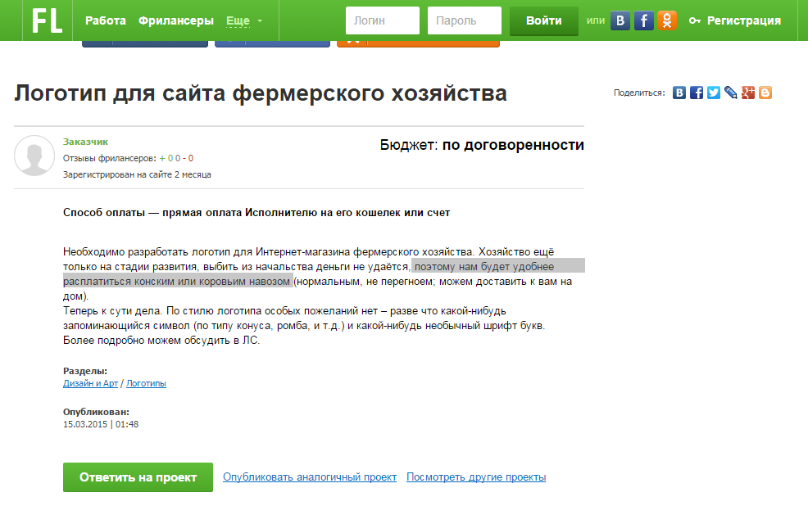Share via the LiveJournal pencil icon
Screen dimensions: 808x515
pyautogui.click(x=730, y=93)
